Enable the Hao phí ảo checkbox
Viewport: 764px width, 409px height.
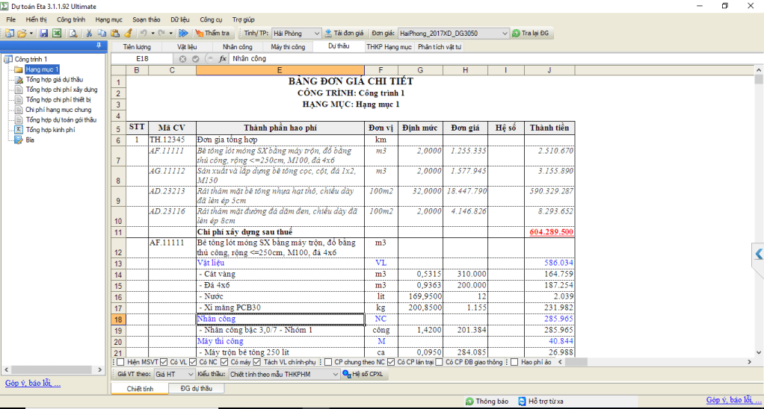(x=515, y=362)
